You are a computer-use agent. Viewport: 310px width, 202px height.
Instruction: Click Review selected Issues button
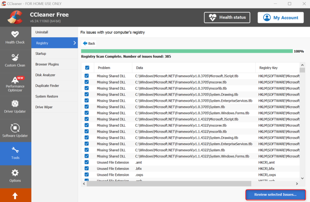[275, 194]
